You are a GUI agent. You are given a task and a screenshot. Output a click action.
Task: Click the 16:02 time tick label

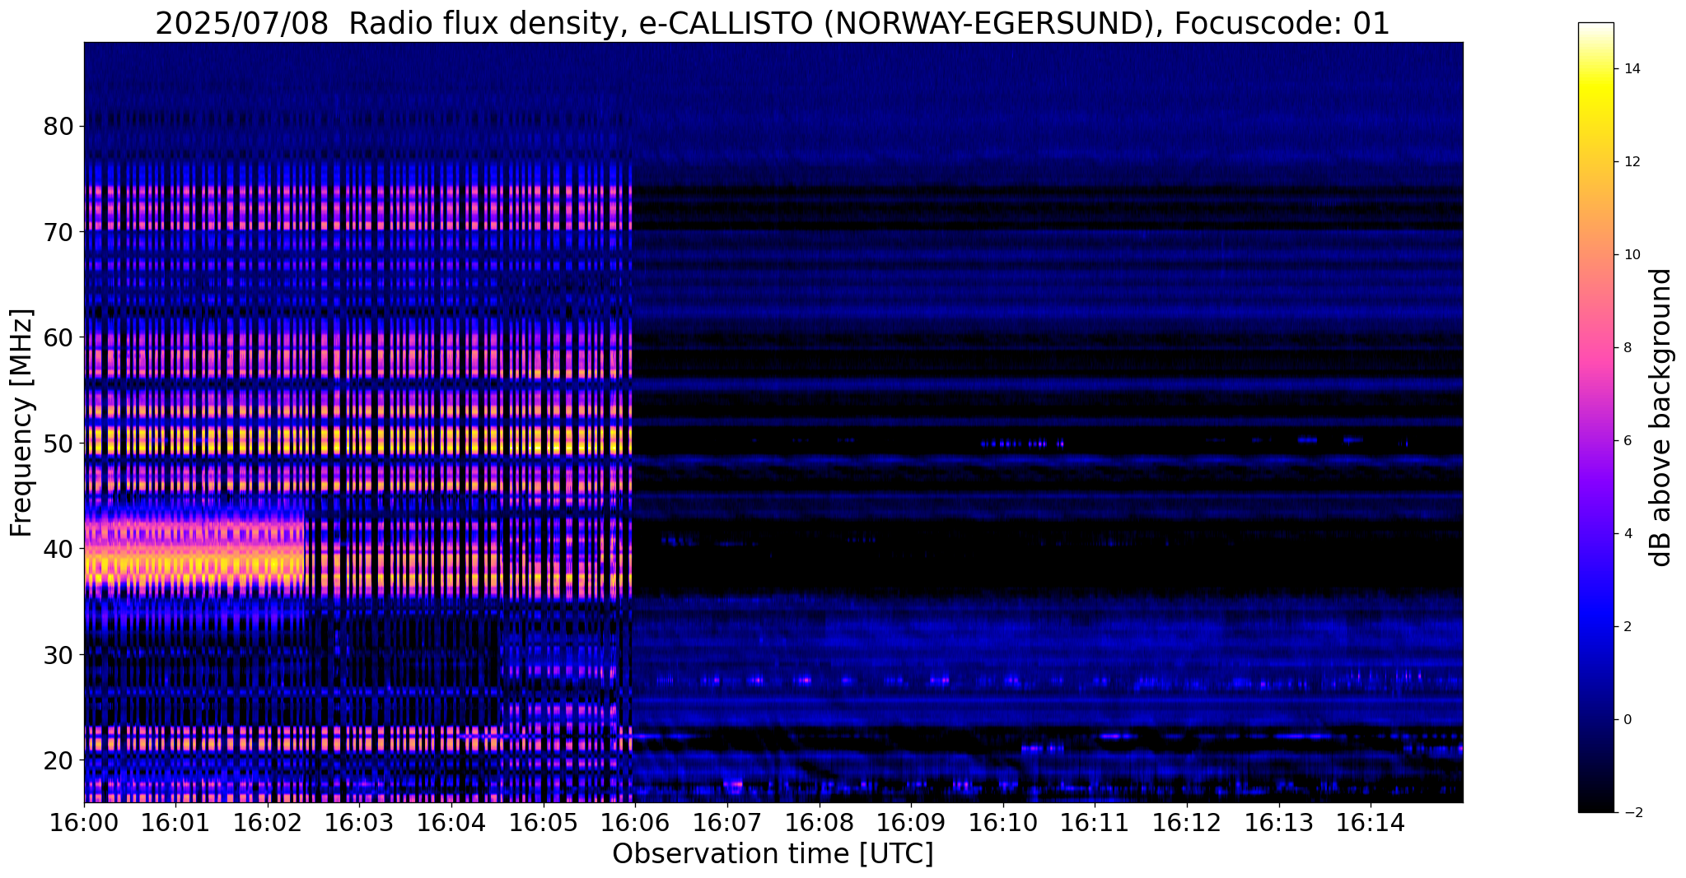point(268,822)
